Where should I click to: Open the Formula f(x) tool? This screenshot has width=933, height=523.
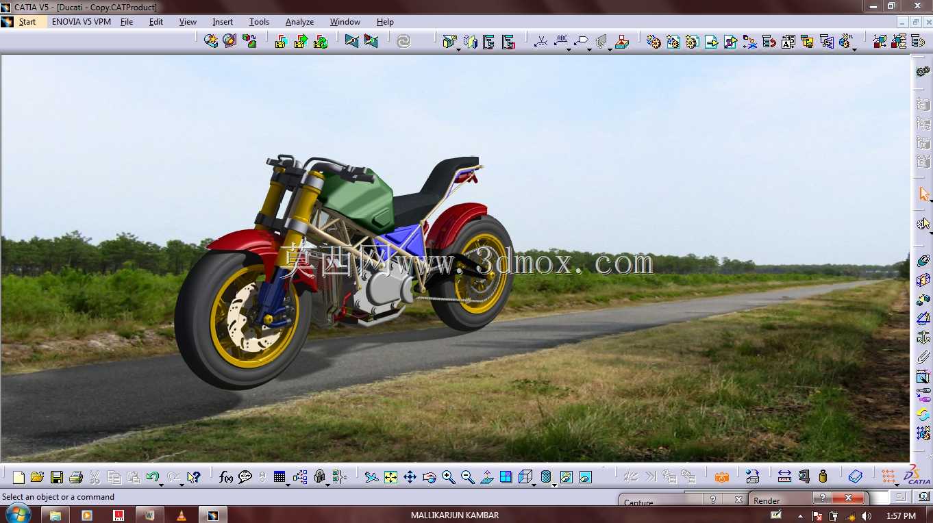tap(226, 477)
